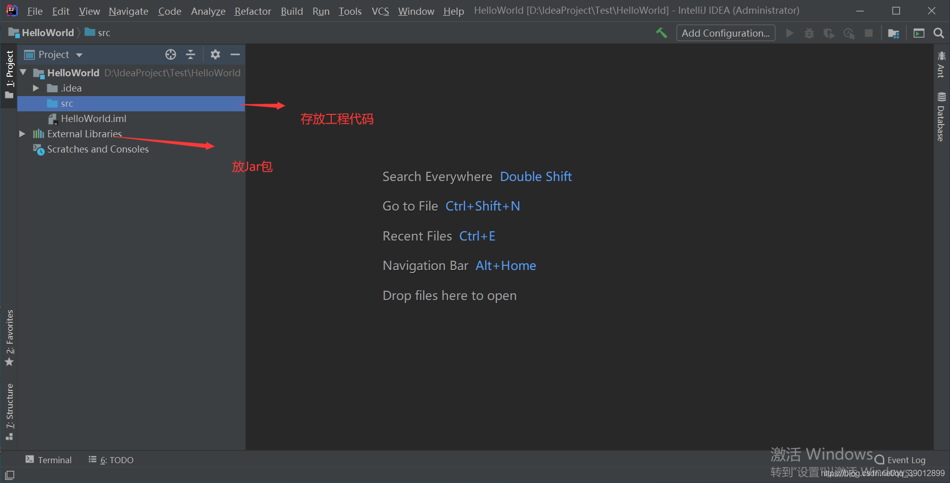Image resolution: width=950 pixels, height=483 pixels.
Task: Maximize the IntelliJ IDEA window
Action: [x=896, y=11]
